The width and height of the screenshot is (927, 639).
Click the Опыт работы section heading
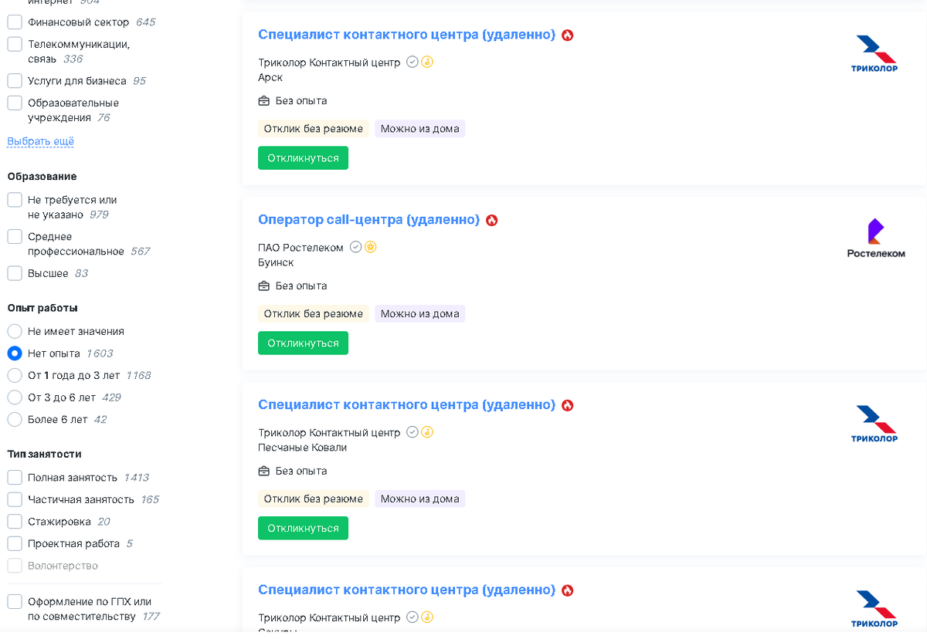(x=42, y=308)
